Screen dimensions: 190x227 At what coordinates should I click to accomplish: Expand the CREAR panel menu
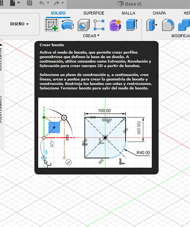(x=91, y=36)
